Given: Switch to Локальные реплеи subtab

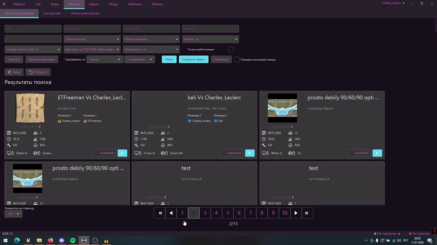Looking at the screenshot, I should pos(85,13).
